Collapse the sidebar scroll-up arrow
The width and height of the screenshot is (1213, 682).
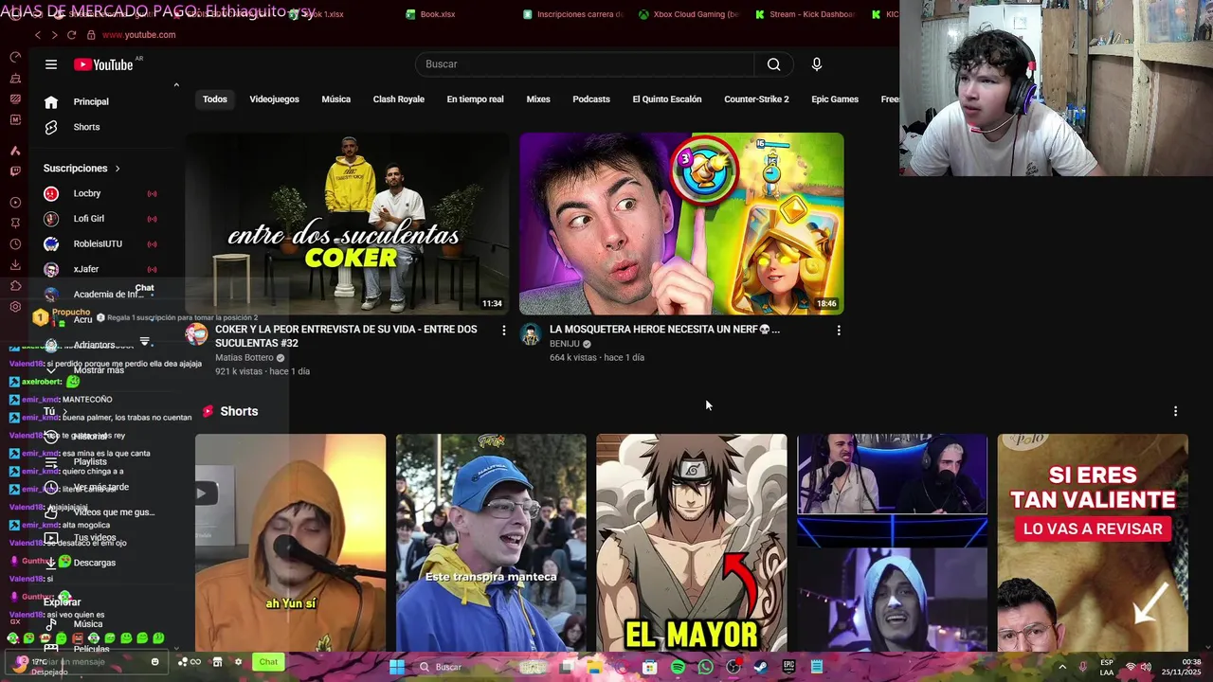pyautogui.click(x=176, y=85)
